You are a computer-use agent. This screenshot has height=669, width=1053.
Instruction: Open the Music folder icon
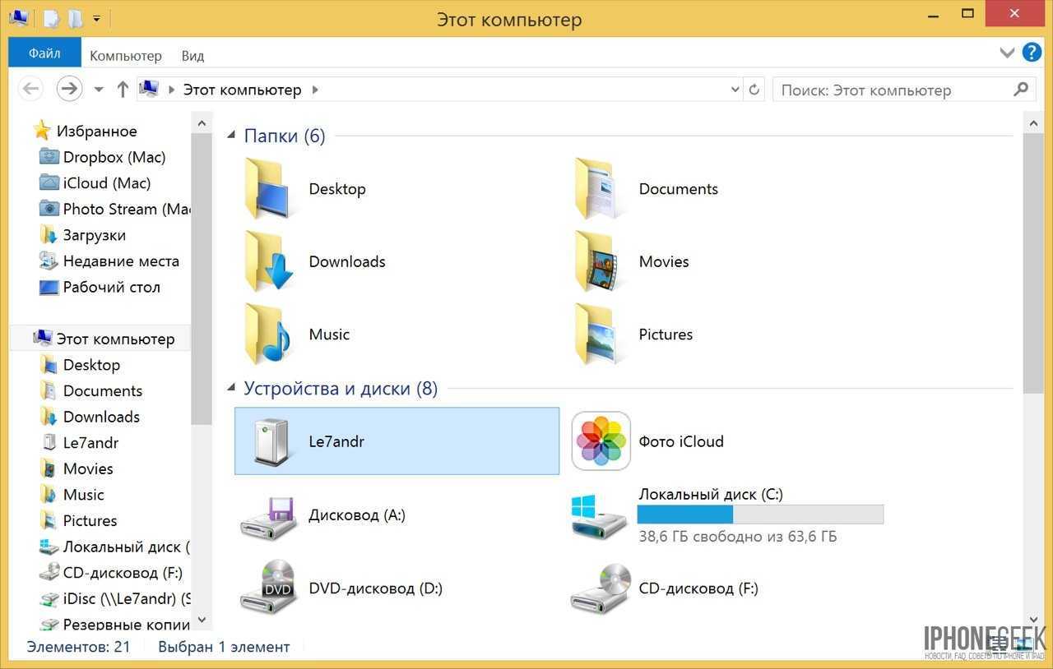pos(268,334)
